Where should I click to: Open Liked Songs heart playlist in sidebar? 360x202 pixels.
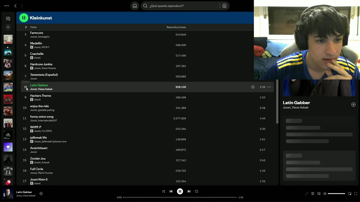pyautogui.click(x=8, y=147)
